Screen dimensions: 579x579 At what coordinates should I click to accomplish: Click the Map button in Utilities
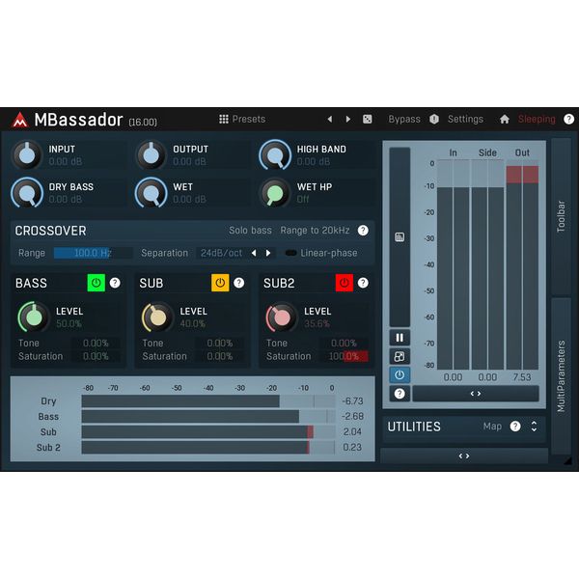click(x=492, y=427)
